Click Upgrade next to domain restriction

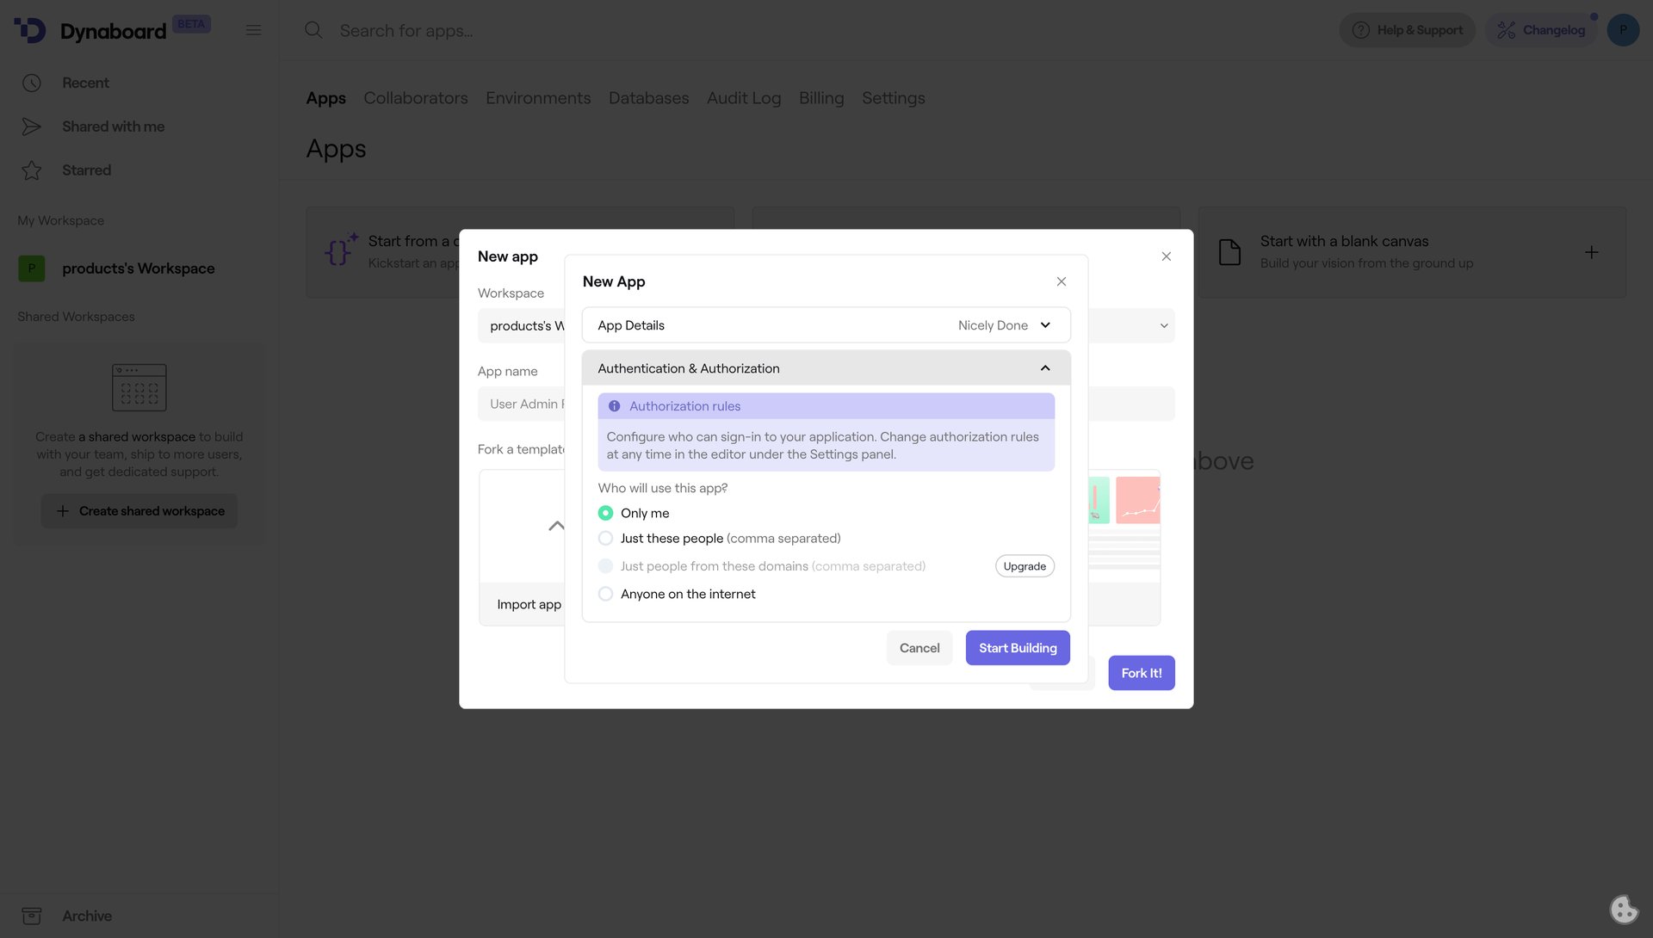tap(1025, 565)
